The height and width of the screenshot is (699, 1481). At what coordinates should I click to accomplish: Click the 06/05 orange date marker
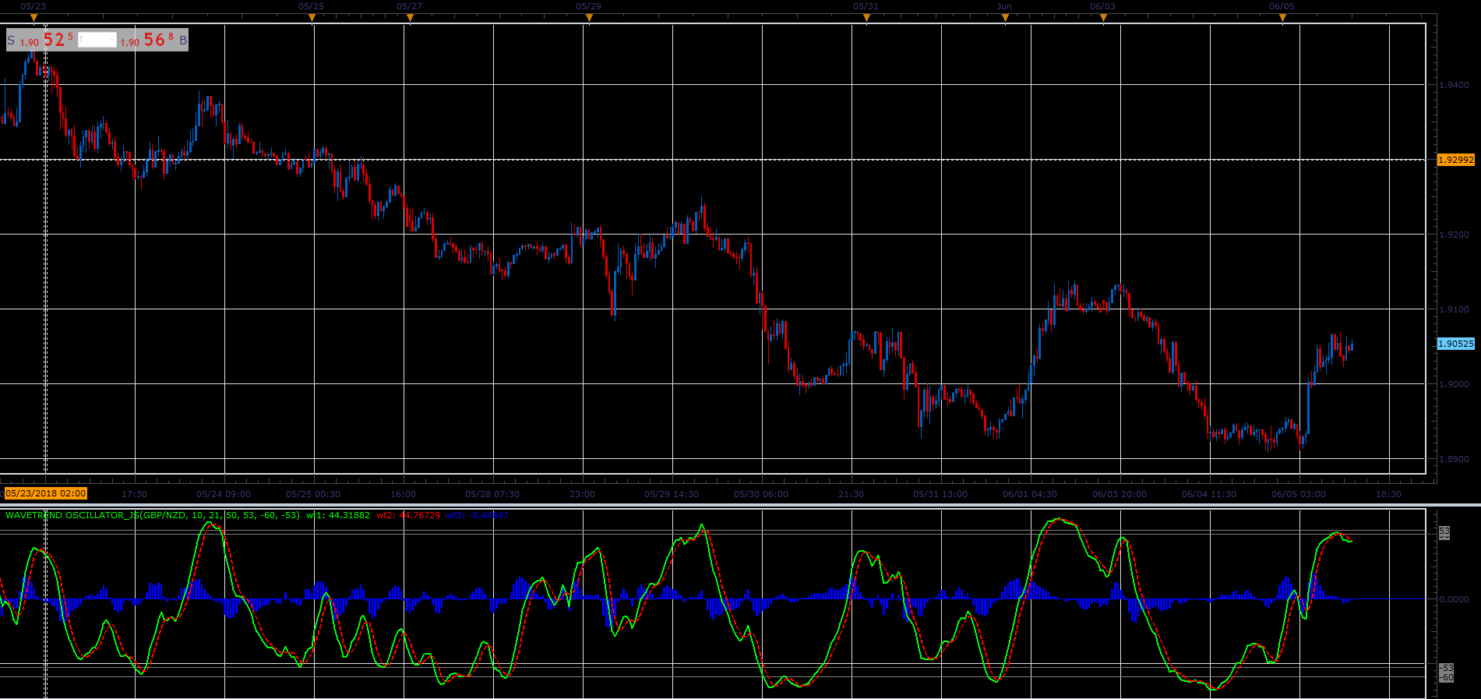click(1282, 17)
